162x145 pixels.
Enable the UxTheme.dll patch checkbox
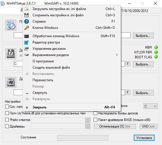pyautogui.click(x=7, y=113)
